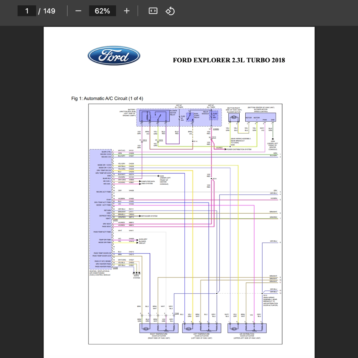The height and width of the screenshot is (358, 358).
Task: Click the Ford Explorer 2.3L Turbo 2018 heading
Action: point(229,60)
